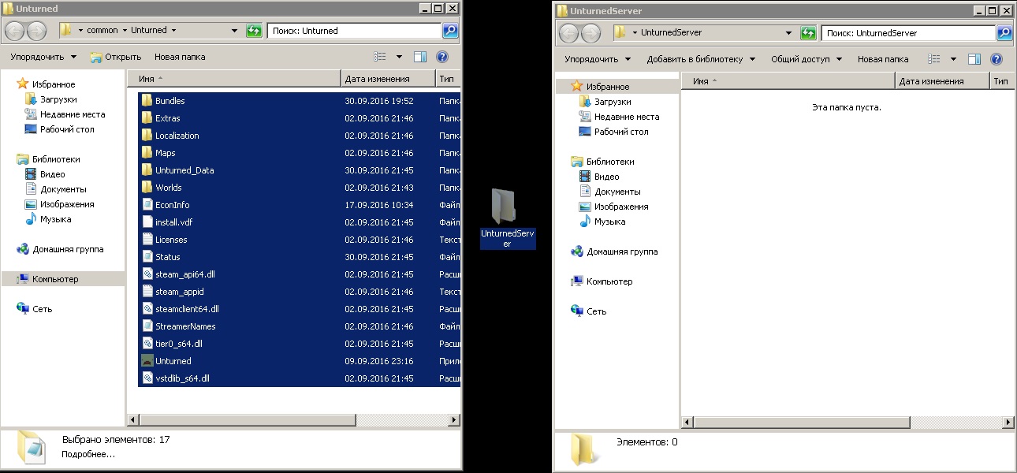1017x473 pixels.
Task: Click the search magnifier in Unturned window
Action: tap(450, 31)
